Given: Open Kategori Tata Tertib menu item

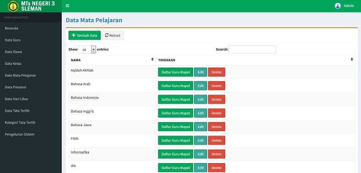Looking at the screenshot, I should click(20, 123).
